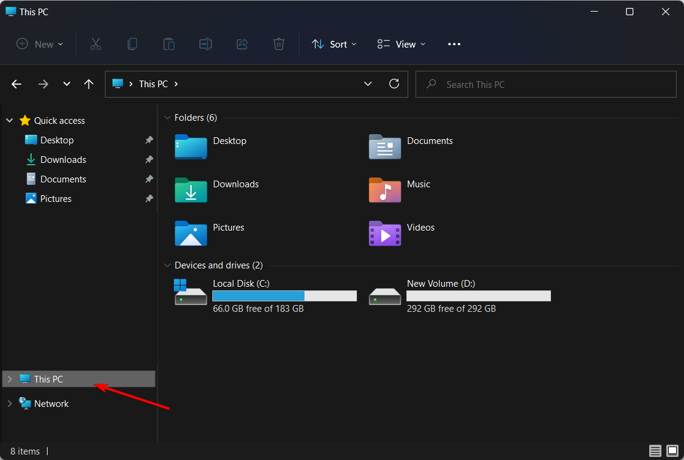
Task: Click the chevron after This PC in address bar
Action: (x=176, y=84)
